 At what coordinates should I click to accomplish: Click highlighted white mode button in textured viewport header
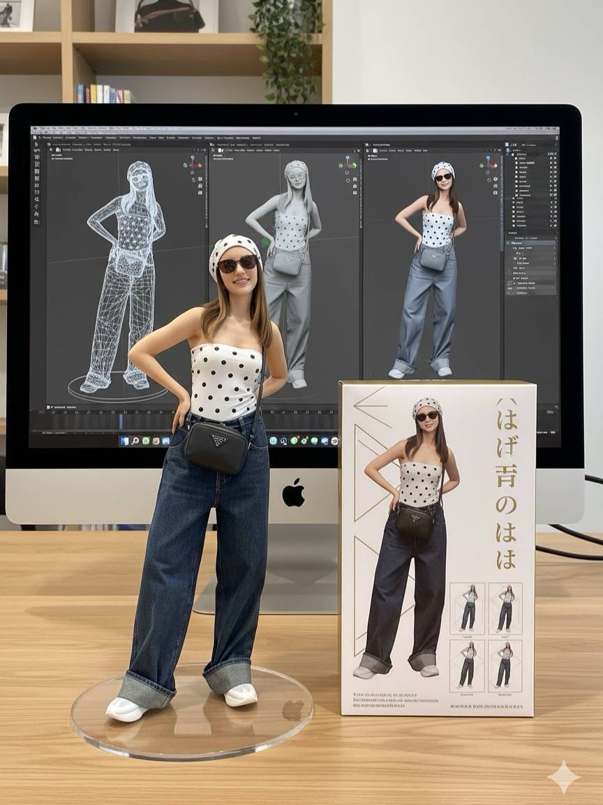(x=375, y=150)
